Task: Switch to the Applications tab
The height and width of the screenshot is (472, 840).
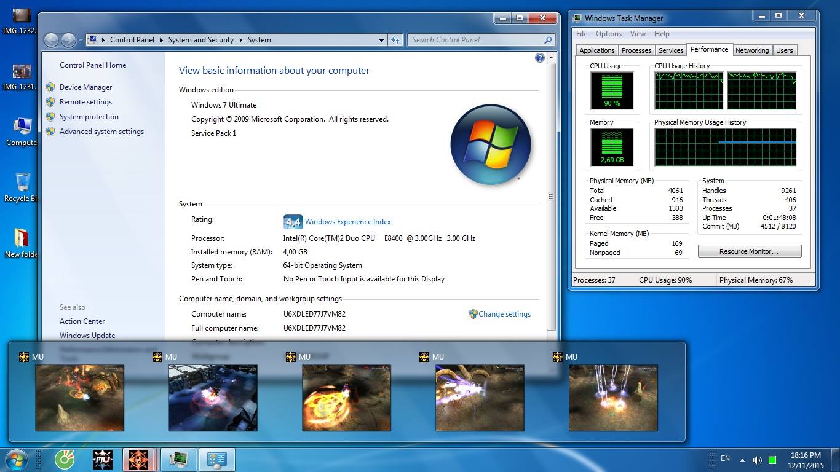Action: (596, 50)
